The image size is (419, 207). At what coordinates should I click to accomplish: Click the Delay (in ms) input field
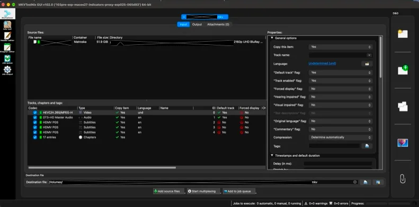coord(338,164)
